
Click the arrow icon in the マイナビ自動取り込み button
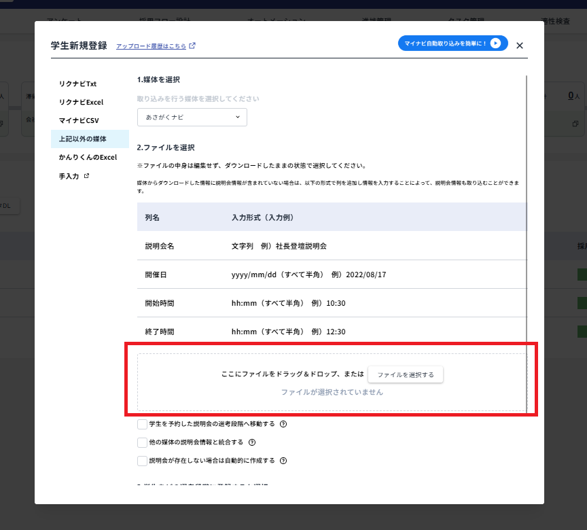pyautogui.click(x=495, y=43)
